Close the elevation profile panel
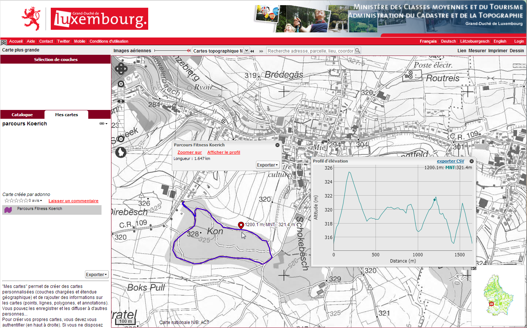 pyautogui.click(x=471, y=161)
